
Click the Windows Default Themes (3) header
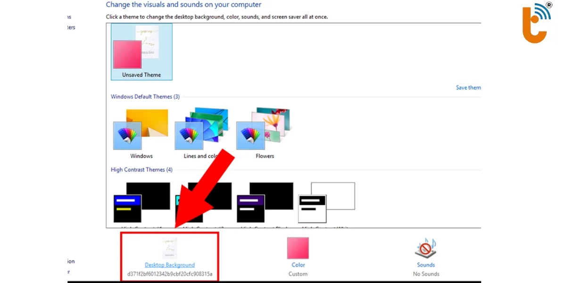[x=145, y=97]
